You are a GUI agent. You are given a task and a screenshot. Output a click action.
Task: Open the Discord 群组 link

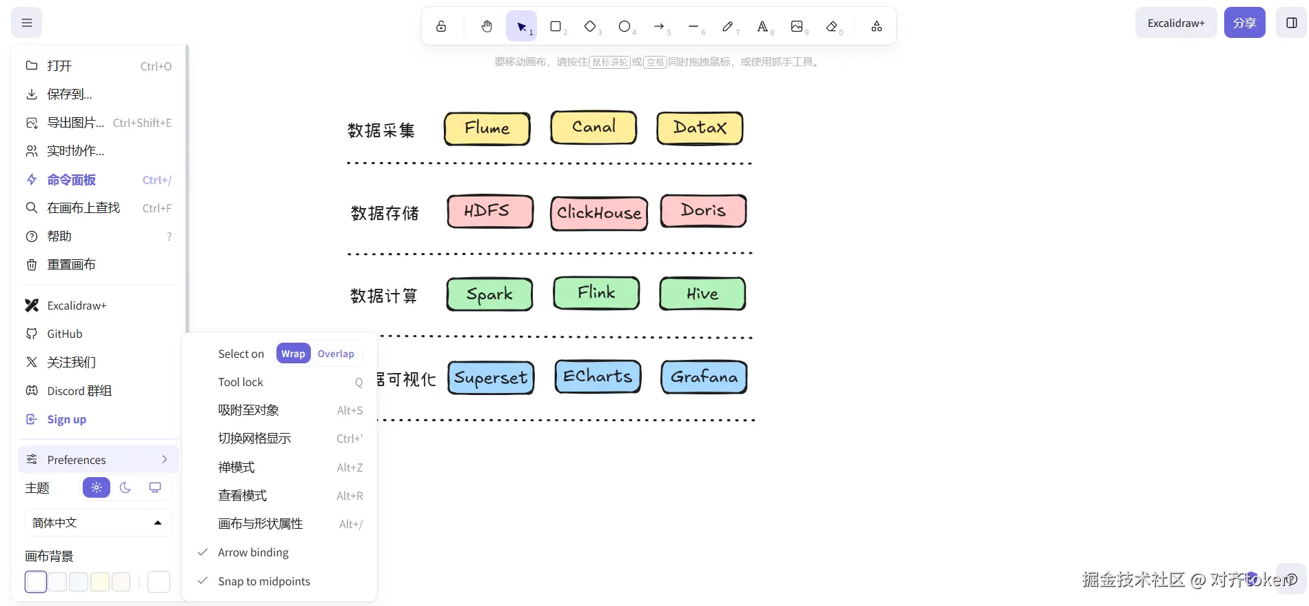[98, 391]
